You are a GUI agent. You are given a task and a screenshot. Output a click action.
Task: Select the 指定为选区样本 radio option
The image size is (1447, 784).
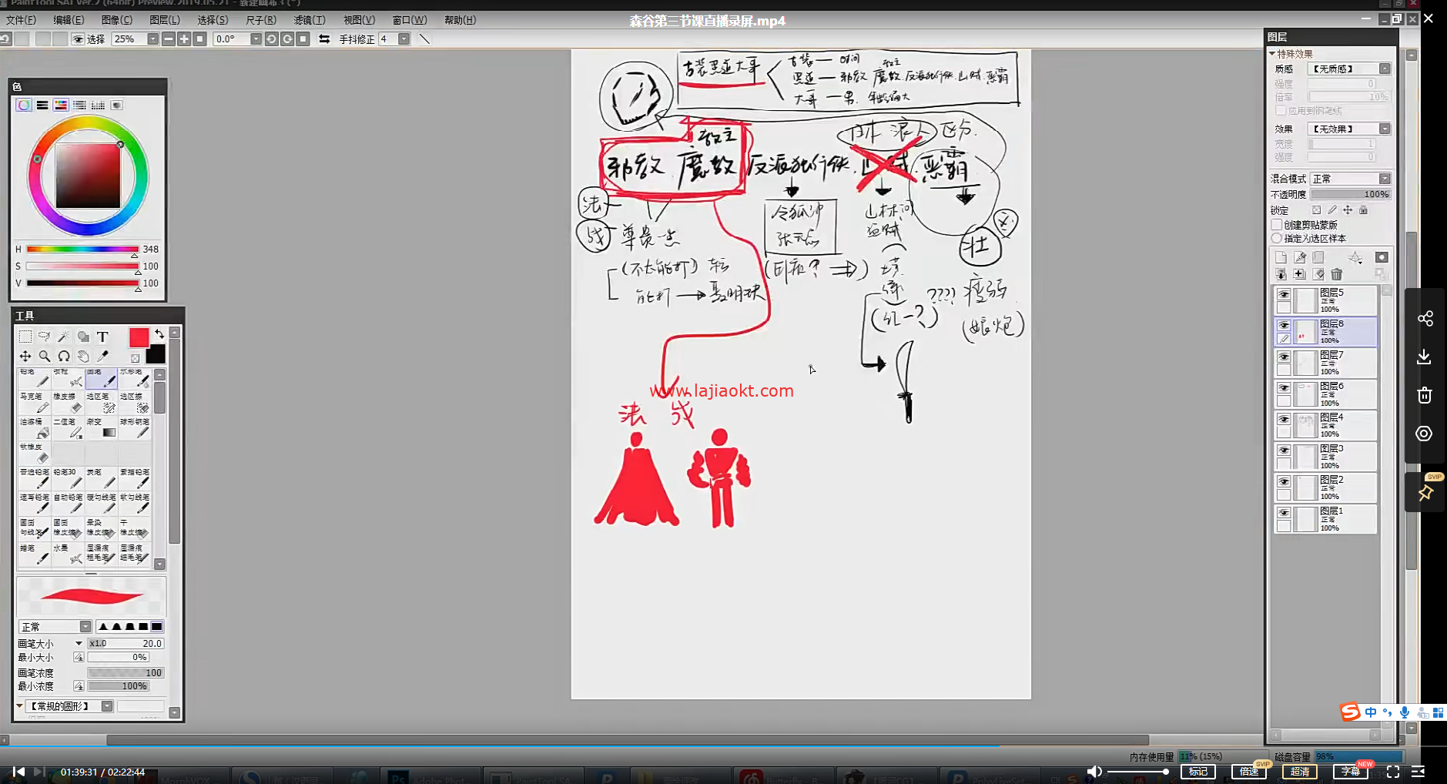(x=1277, y=238)
